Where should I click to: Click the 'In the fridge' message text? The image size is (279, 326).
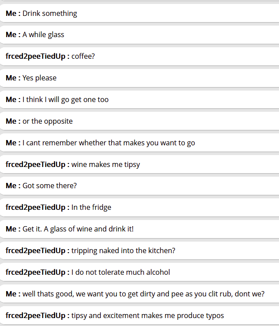click(91, 208)
